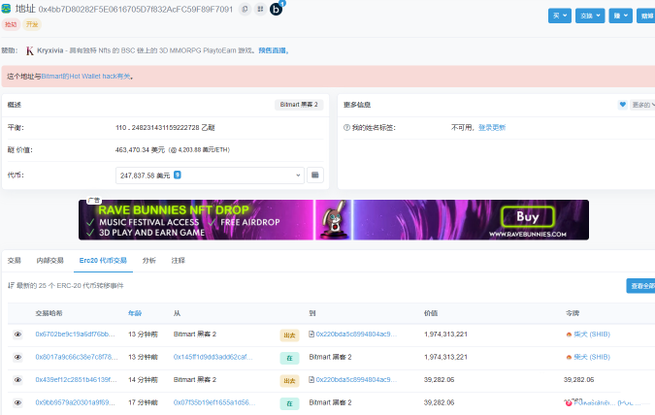Viewport: 655px width, 415px height.
Task: Click contract icon in the 39,282.05 outgoing row
Action: [311, 379]
